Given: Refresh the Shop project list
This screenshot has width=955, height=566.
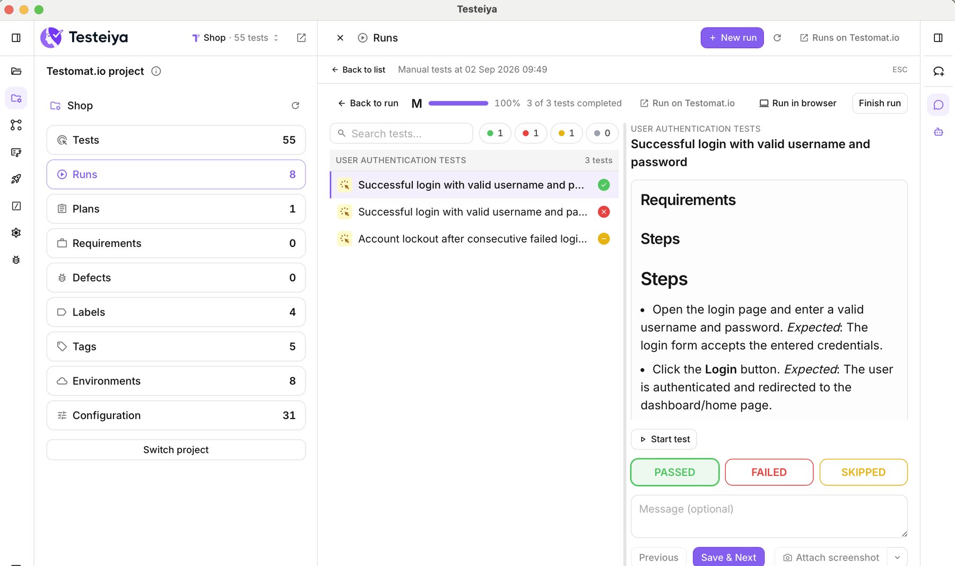Looking at the screenshot, I should tap(296, 106).
